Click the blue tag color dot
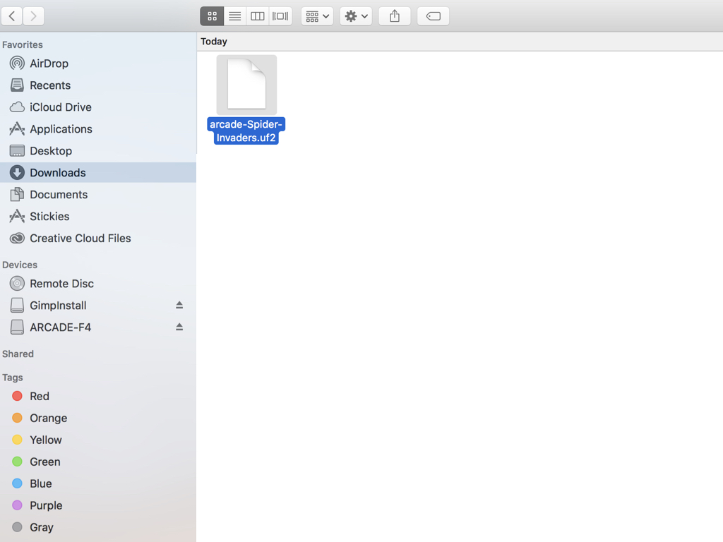The image size is (723, 542). (17, 483)
